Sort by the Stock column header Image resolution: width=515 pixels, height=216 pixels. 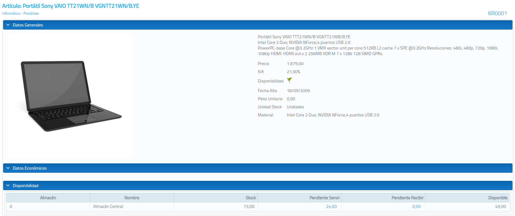pos(216,198)
